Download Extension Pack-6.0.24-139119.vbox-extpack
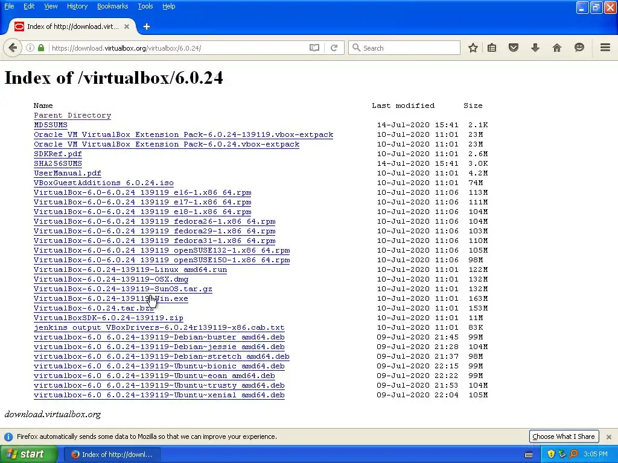The image size is (618, 463). (x=183, y=134)
